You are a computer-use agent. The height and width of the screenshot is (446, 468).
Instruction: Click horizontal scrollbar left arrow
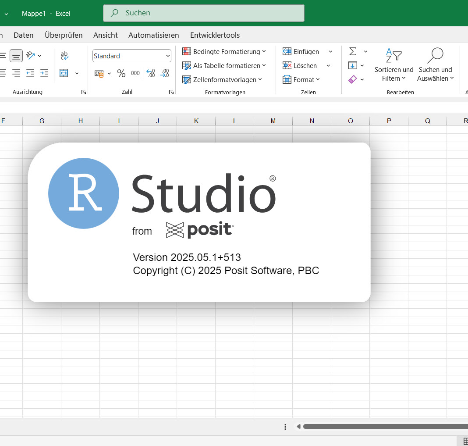[x=298, y=426]
